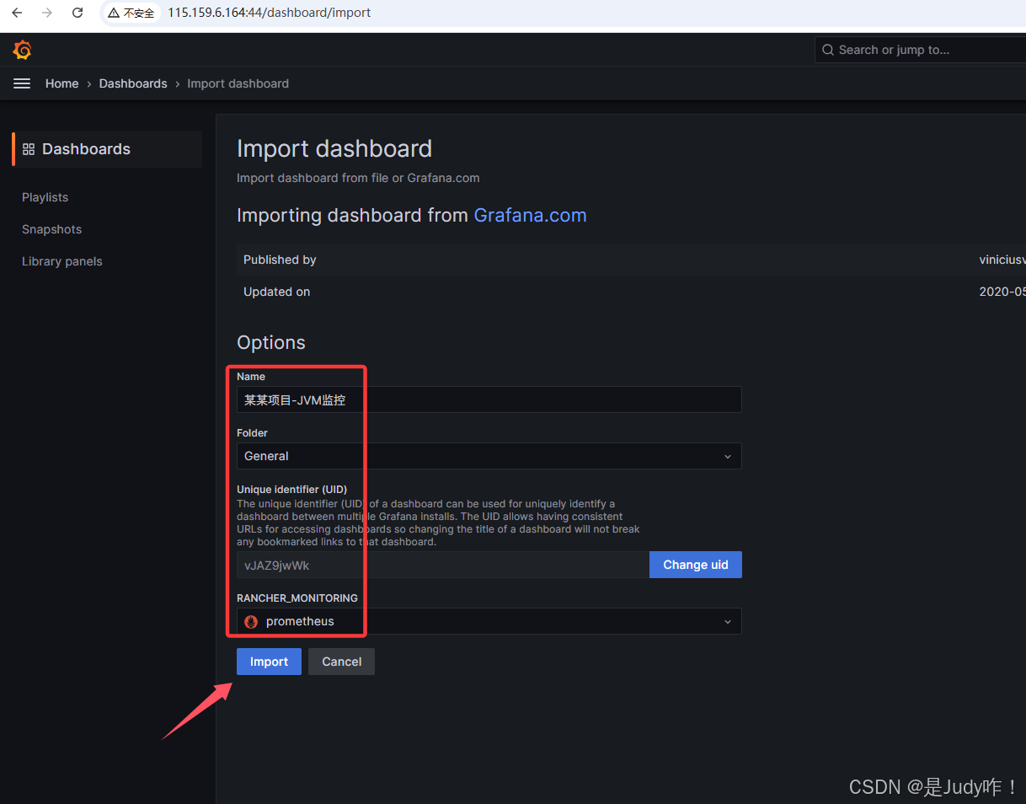Open Library panels in the side menu

click(x=62, y=261)
